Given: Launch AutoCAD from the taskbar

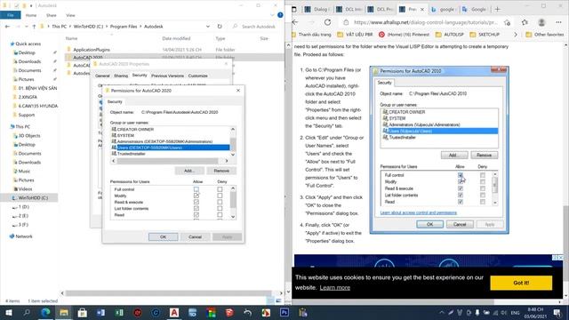Looking at the screenshot, I should tap(174, 312).
